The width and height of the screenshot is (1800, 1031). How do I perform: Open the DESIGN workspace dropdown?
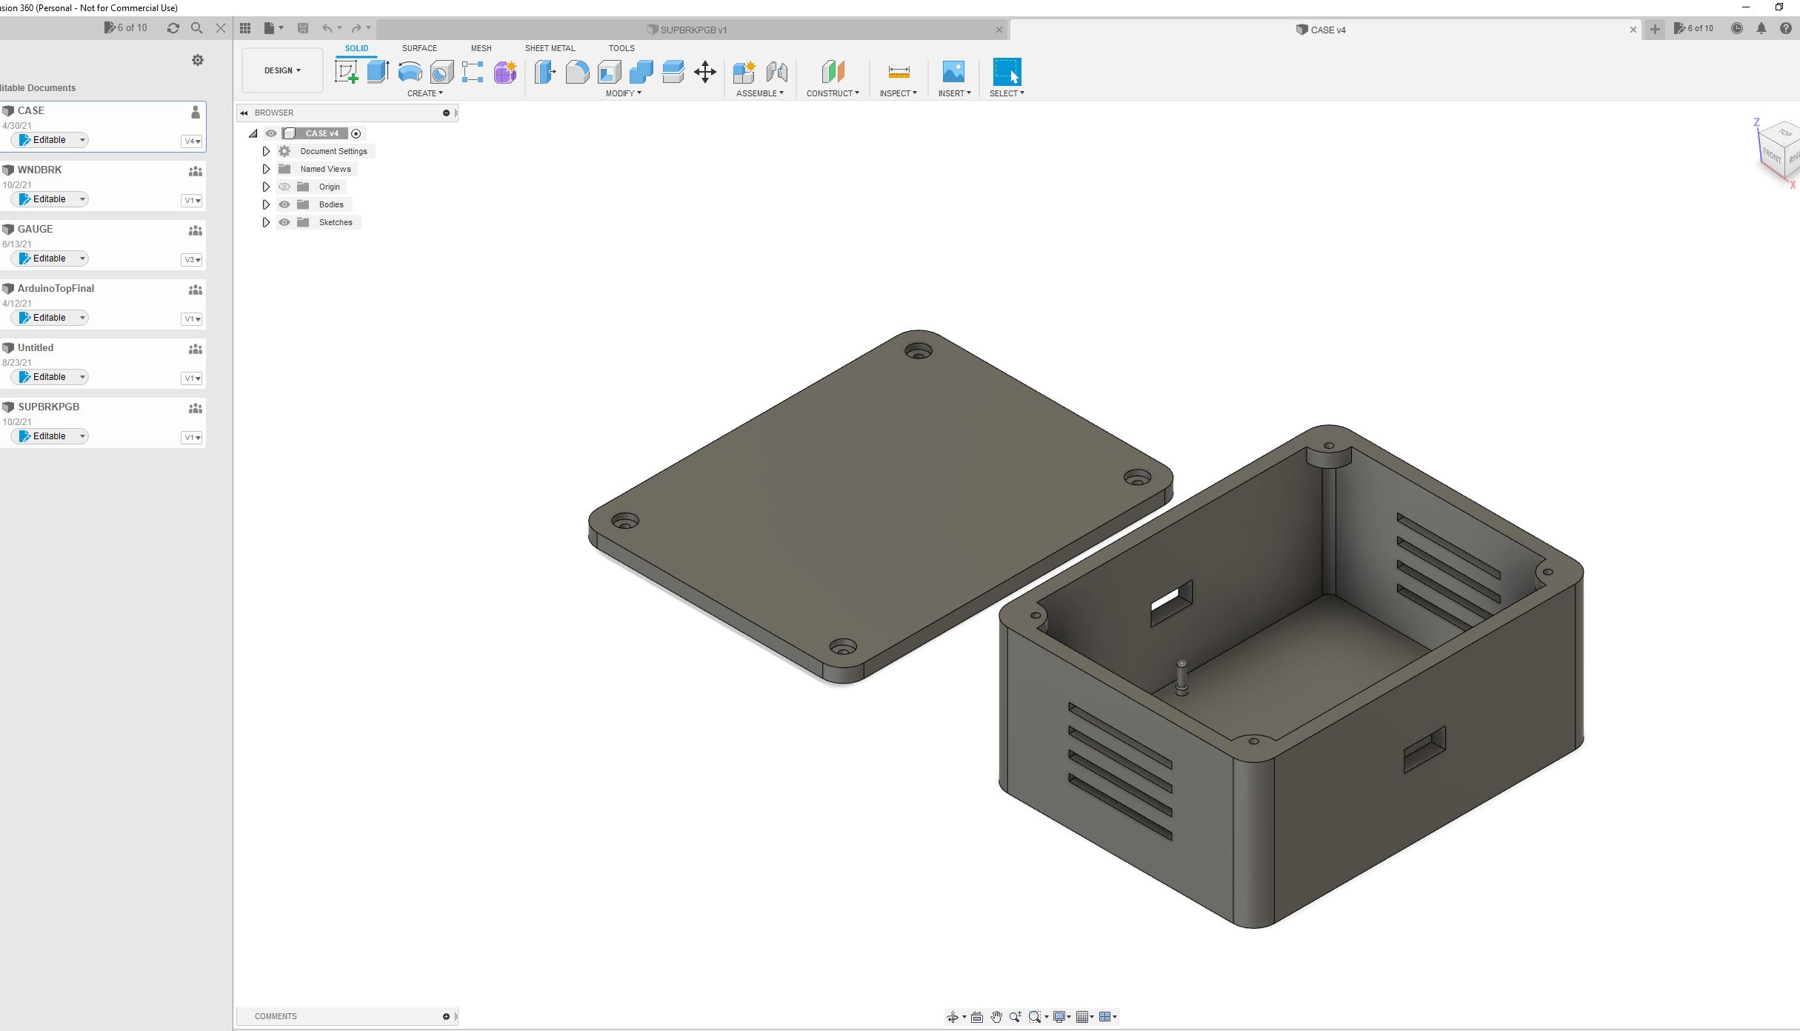click(282, 70)
